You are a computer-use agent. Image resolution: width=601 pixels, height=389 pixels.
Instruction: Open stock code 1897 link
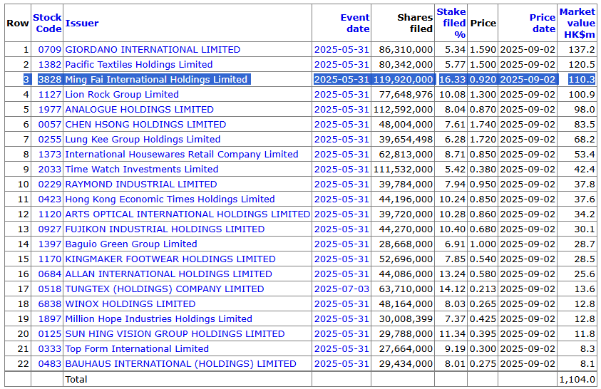click(x=50, y=318)
